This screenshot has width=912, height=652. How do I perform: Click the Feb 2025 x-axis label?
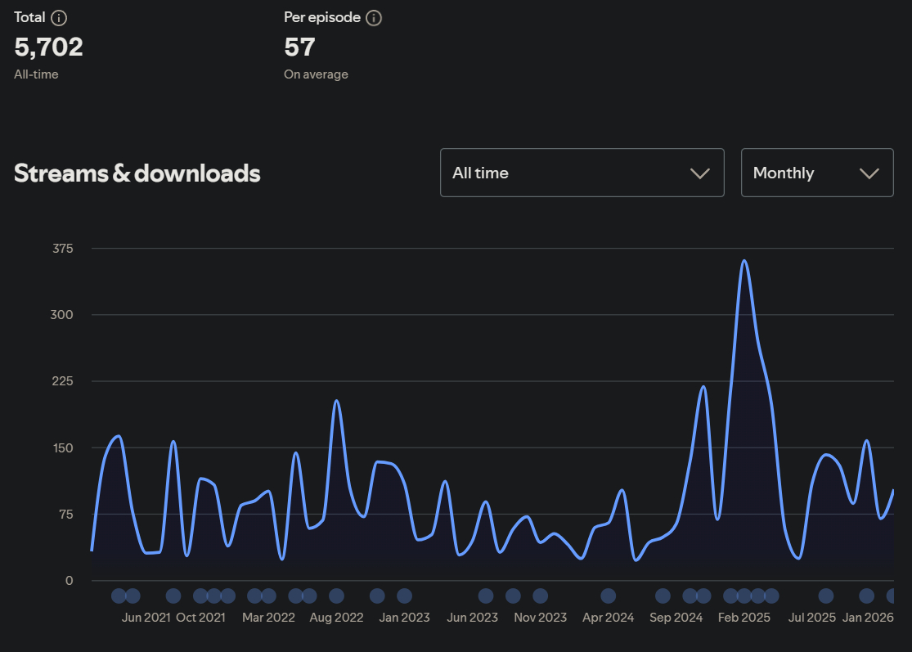click(744, 618)
